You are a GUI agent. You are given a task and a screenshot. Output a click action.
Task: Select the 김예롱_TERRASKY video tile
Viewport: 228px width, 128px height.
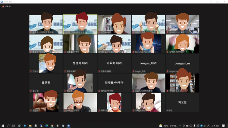tap(182, 44)
